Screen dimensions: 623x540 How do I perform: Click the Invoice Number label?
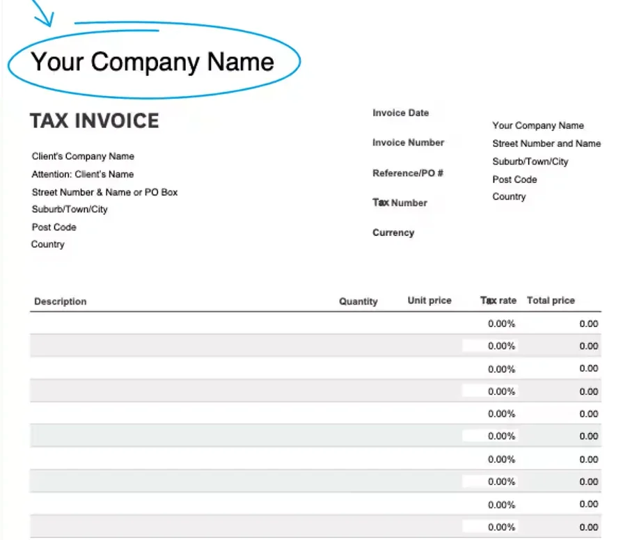point(408,143)
